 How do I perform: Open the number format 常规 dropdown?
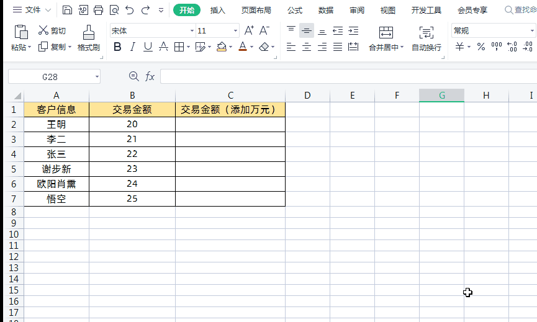(532, 31)
